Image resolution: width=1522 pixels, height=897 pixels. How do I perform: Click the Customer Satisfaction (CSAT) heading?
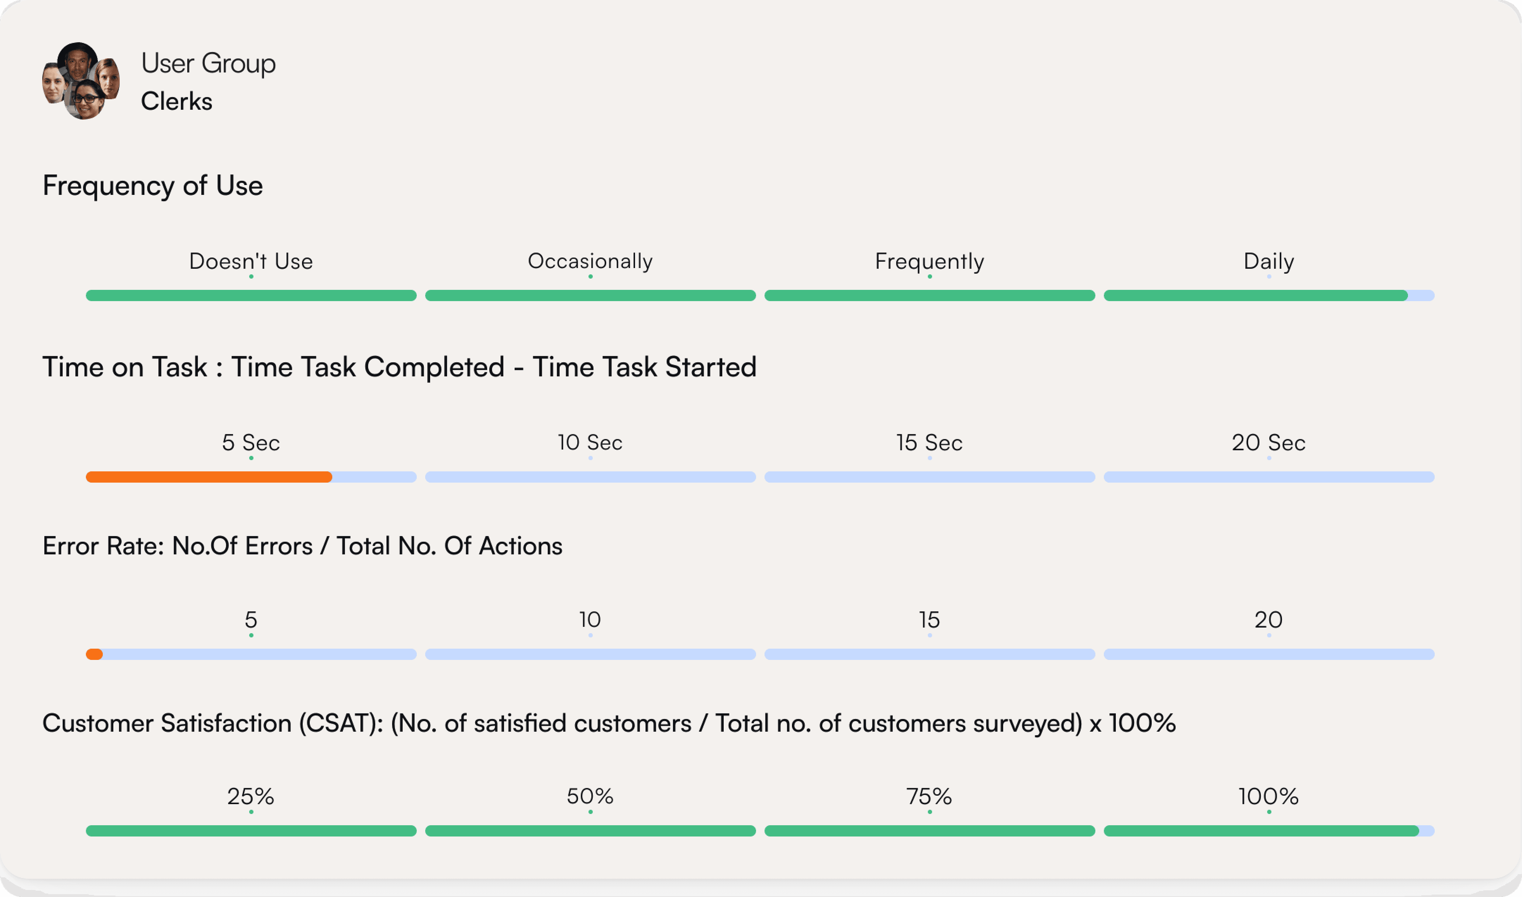pos(608,724)
